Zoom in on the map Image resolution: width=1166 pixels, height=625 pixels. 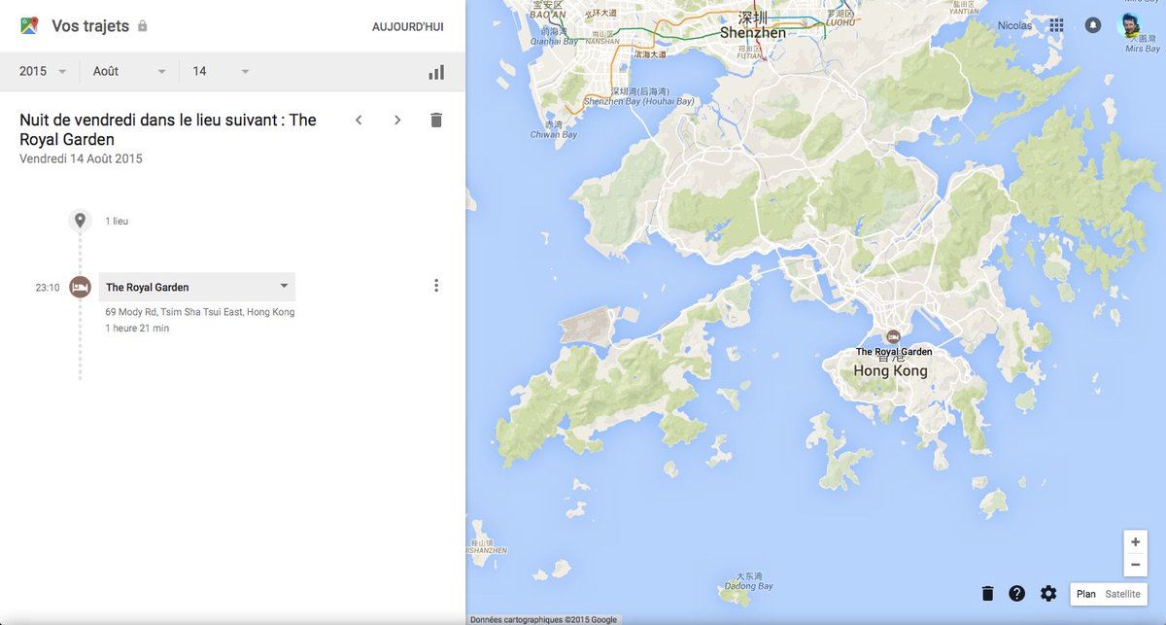[1135, 542]
